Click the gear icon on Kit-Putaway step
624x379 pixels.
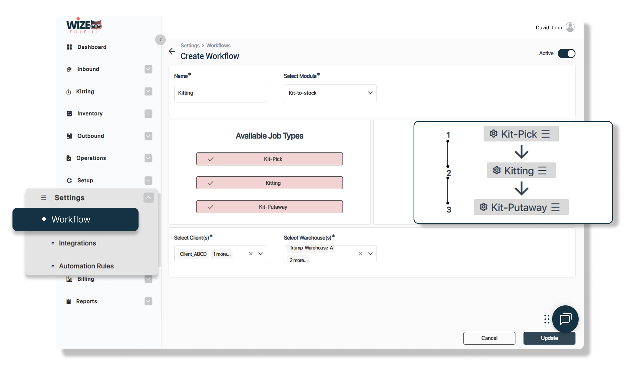(483, 207)
